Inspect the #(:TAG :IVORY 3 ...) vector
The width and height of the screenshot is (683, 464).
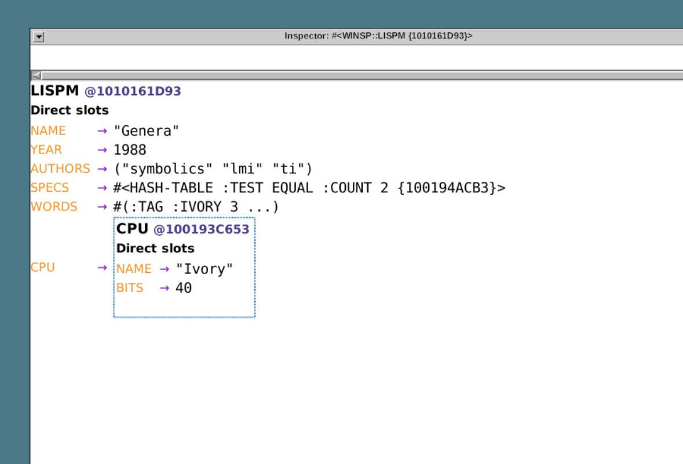point(196,207)
